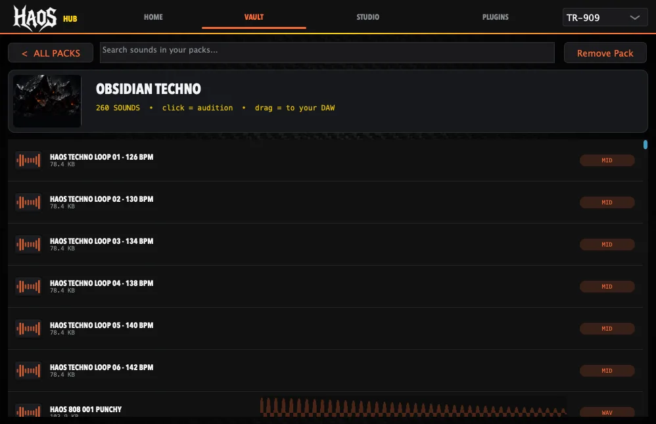Click the '260 SOUNDS' count text
The height and width of the screenshot is (424, 656).
point(118,108)
